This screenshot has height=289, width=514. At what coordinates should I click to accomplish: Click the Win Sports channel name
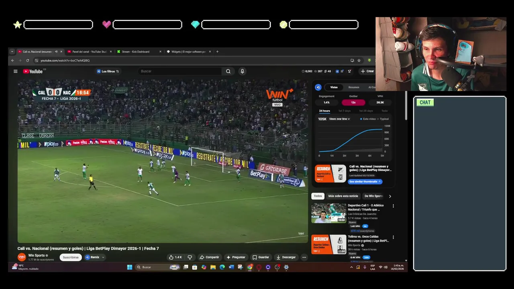click(37, 255)
